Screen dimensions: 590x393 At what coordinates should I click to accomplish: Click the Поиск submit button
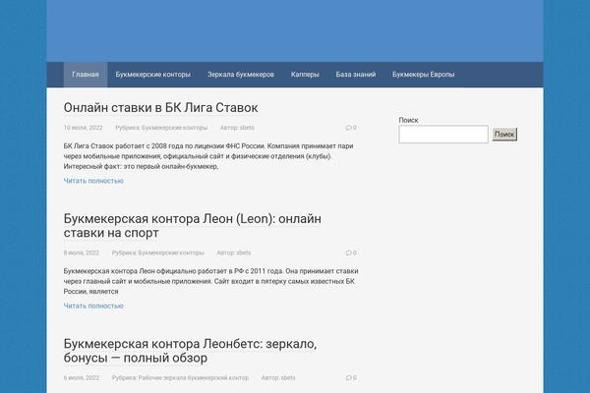[504, 135]
